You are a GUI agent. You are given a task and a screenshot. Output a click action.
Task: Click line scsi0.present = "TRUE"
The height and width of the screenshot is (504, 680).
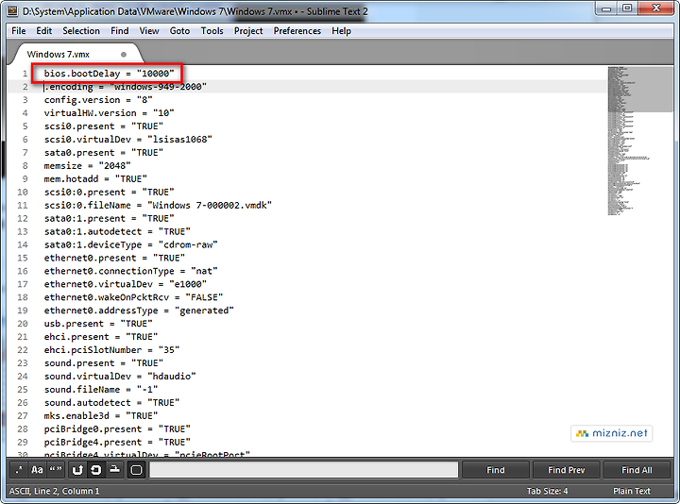click(x=104, y=126)
